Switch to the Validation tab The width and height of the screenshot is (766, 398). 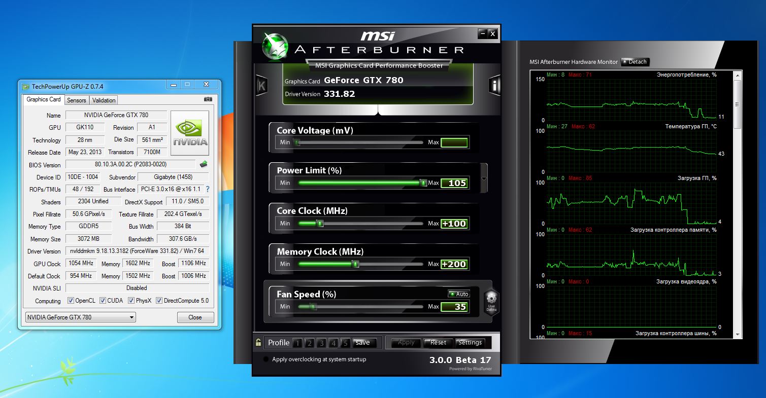104,100
